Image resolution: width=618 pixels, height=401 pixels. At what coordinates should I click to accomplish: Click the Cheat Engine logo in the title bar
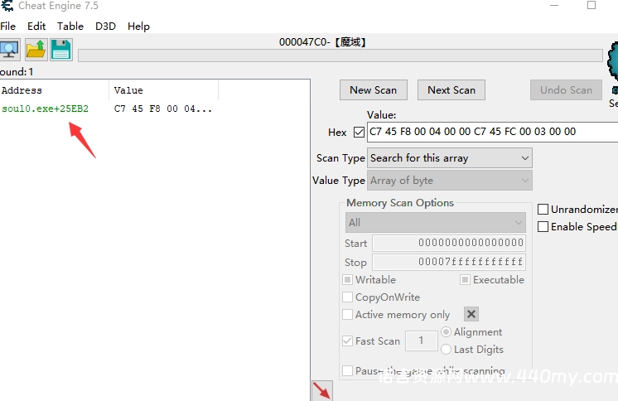point(7,6)
